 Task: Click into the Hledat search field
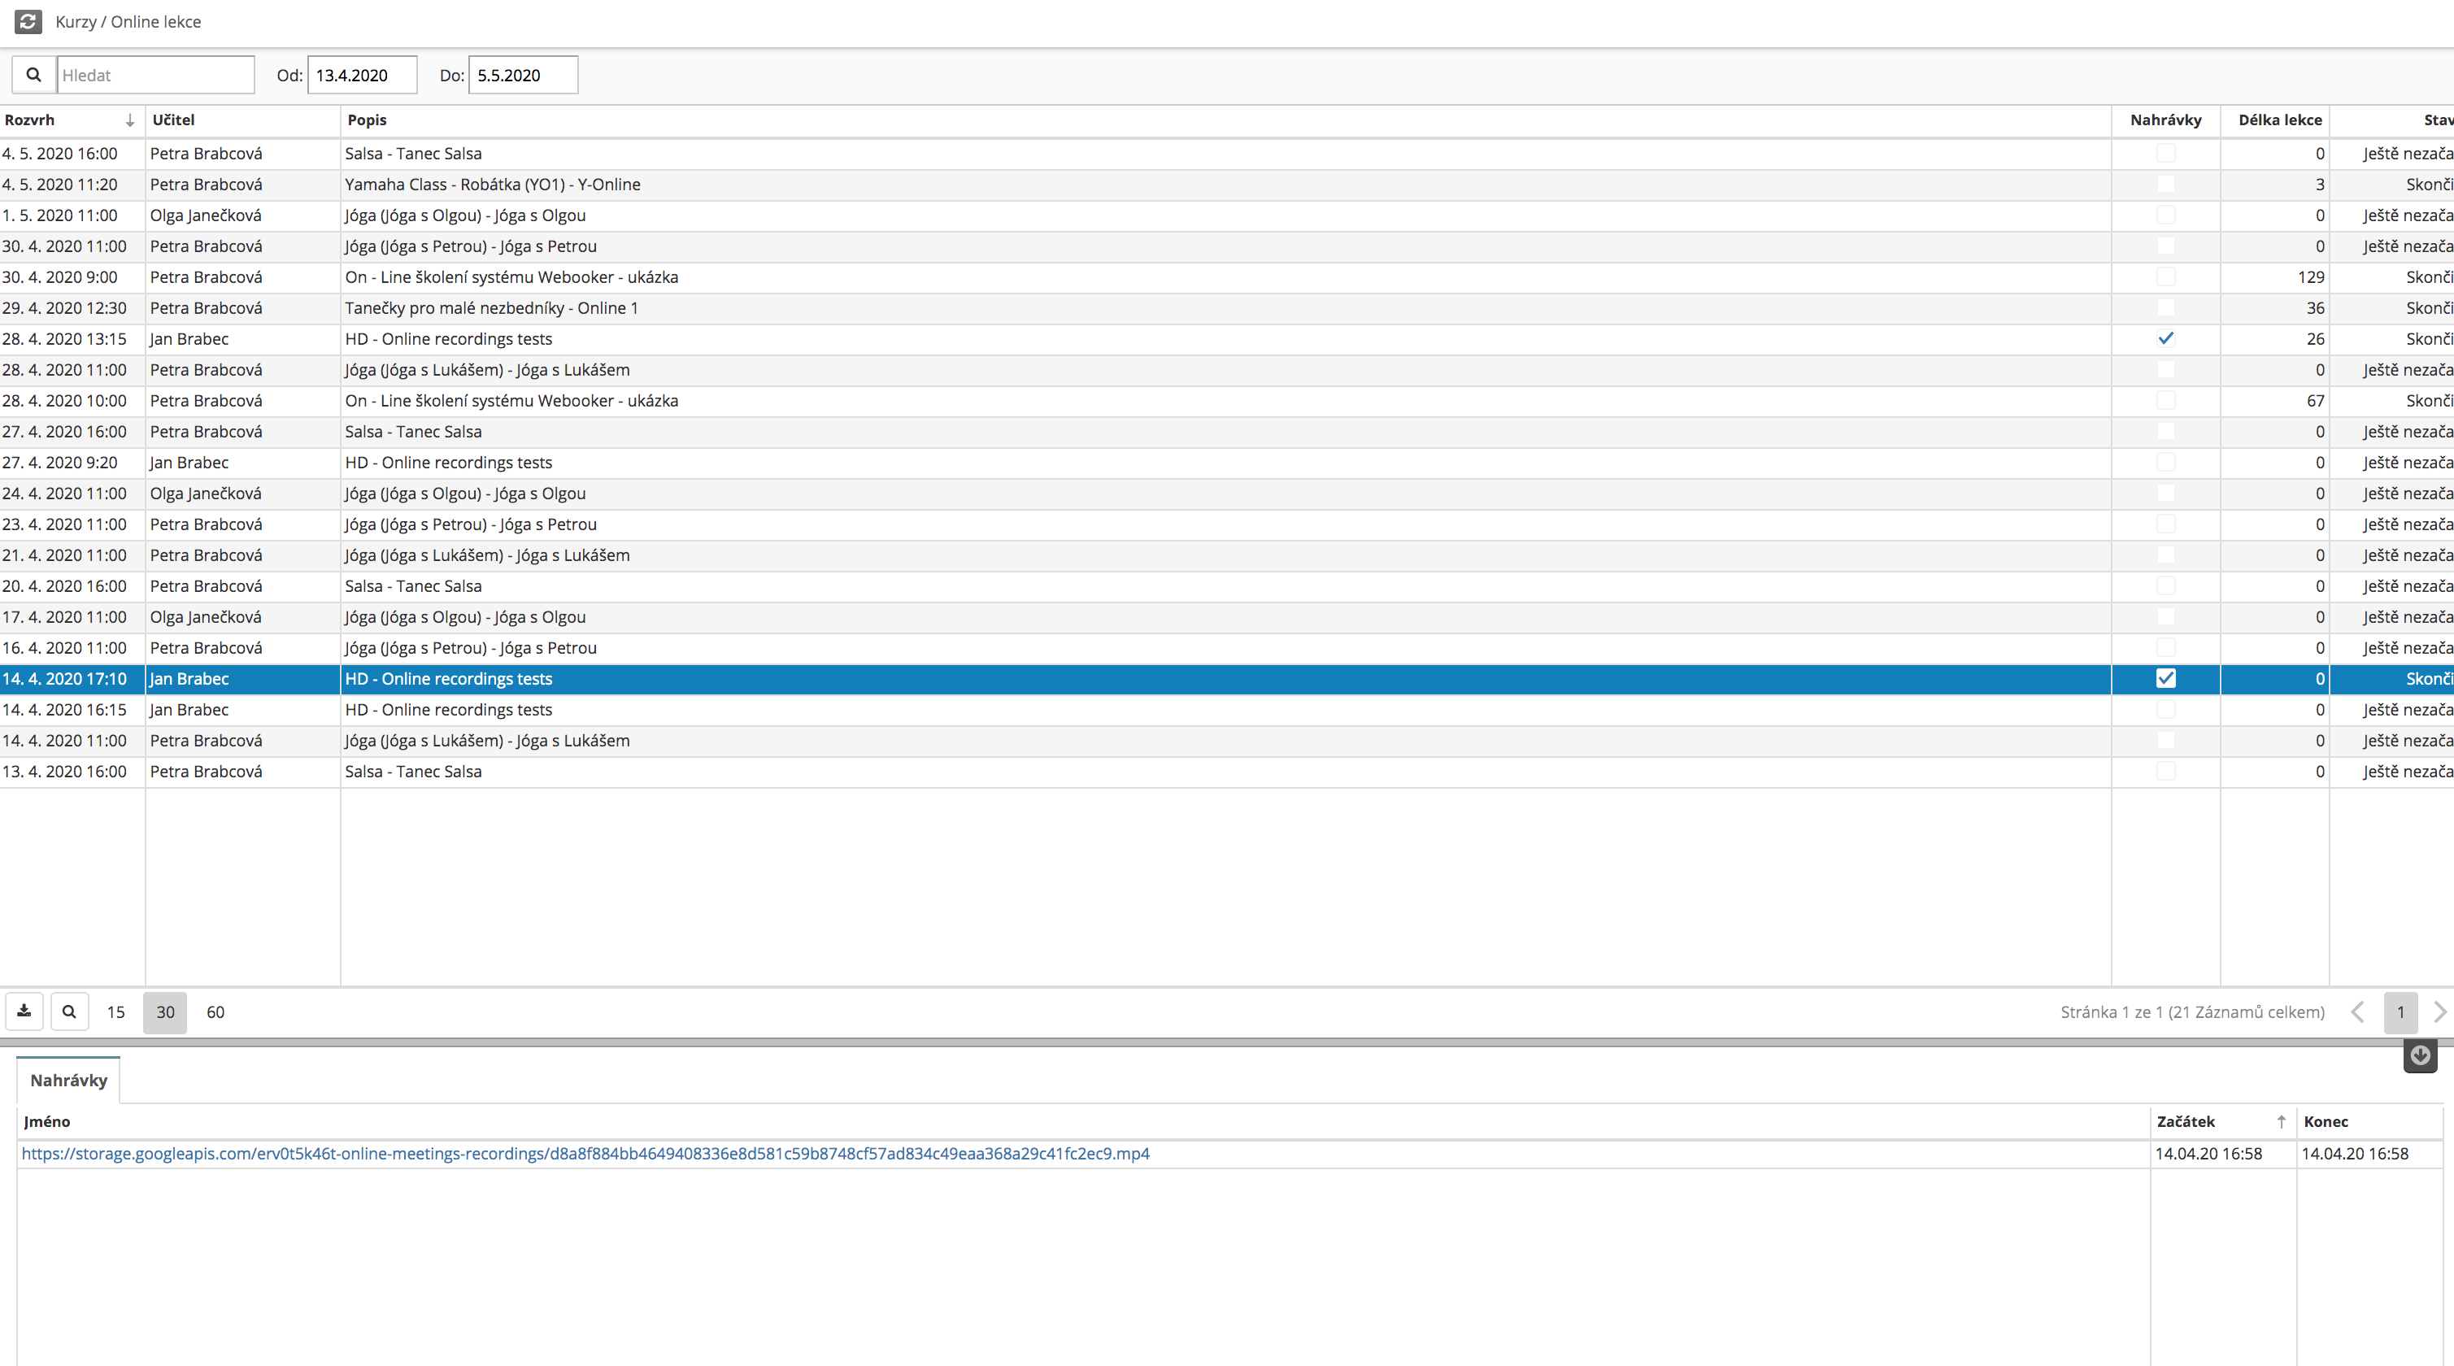[x=155, y=76]
